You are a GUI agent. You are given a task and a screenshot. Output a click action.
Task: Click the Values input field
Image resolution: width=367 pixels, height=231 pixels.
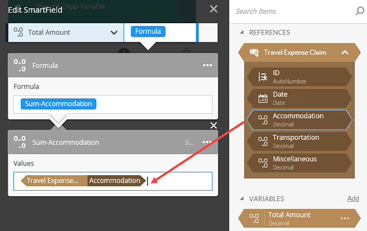point(113,182)
